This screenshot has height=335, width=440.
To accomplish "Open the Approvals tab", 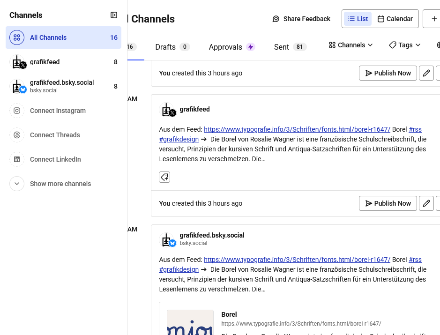I will coord(232,47).
